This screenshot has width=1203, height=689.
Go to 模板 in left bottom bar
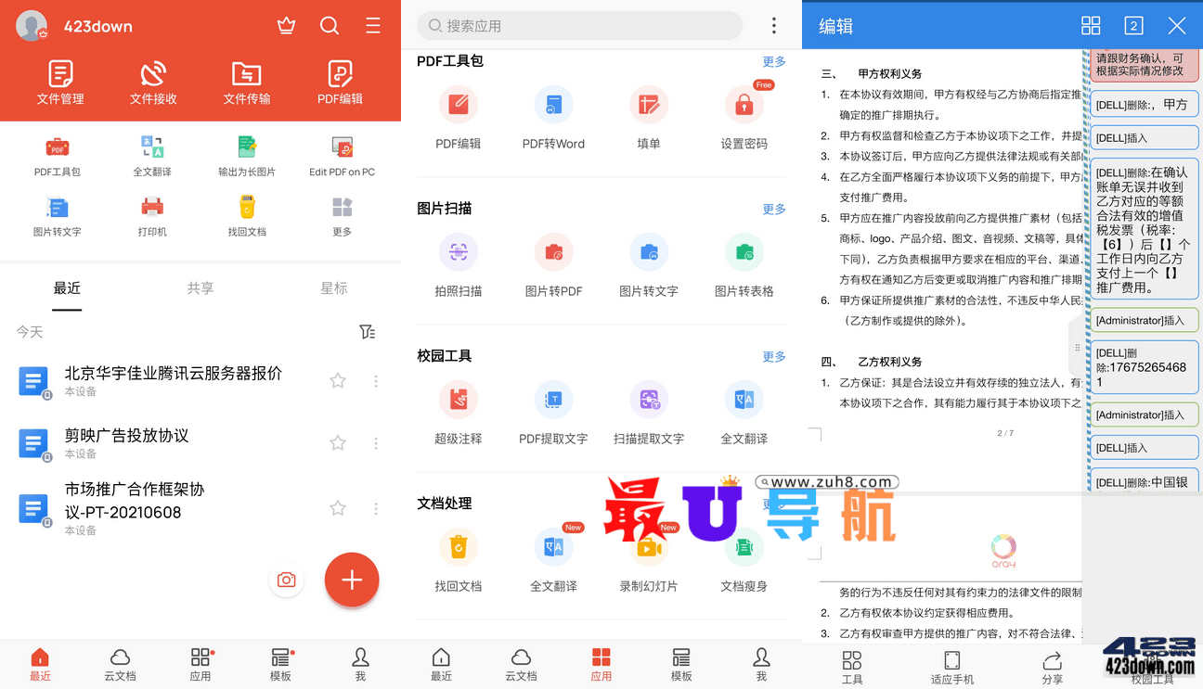tap(280, 664)
